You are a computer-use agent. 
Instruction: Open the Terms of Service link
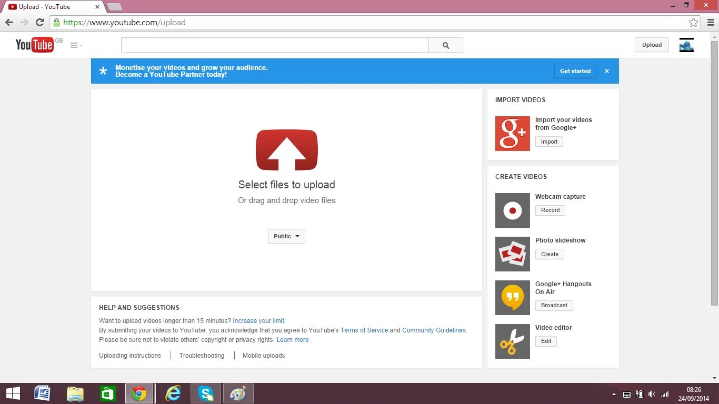tap(364, 330)
